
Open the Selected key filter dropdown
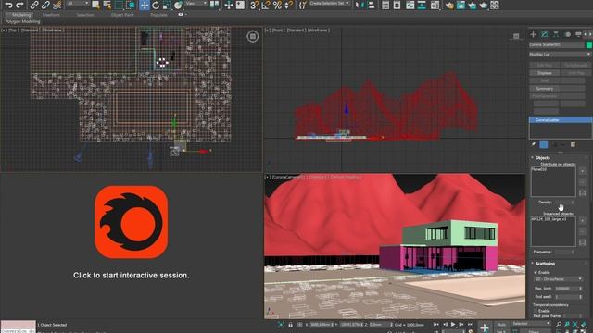pyautogui.click(x=531, y=324)
